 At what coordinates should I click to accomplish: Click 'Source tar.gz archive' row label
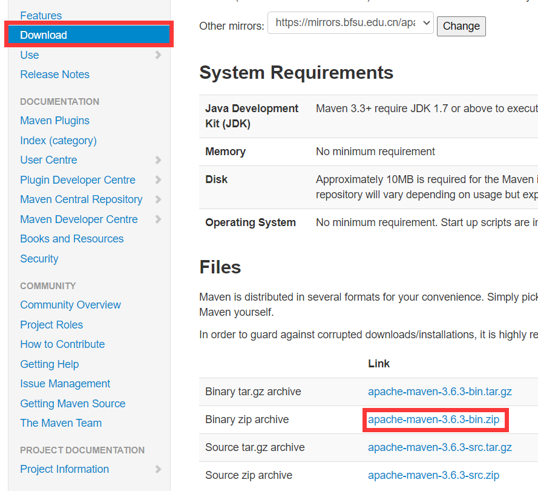coord(255,447)
